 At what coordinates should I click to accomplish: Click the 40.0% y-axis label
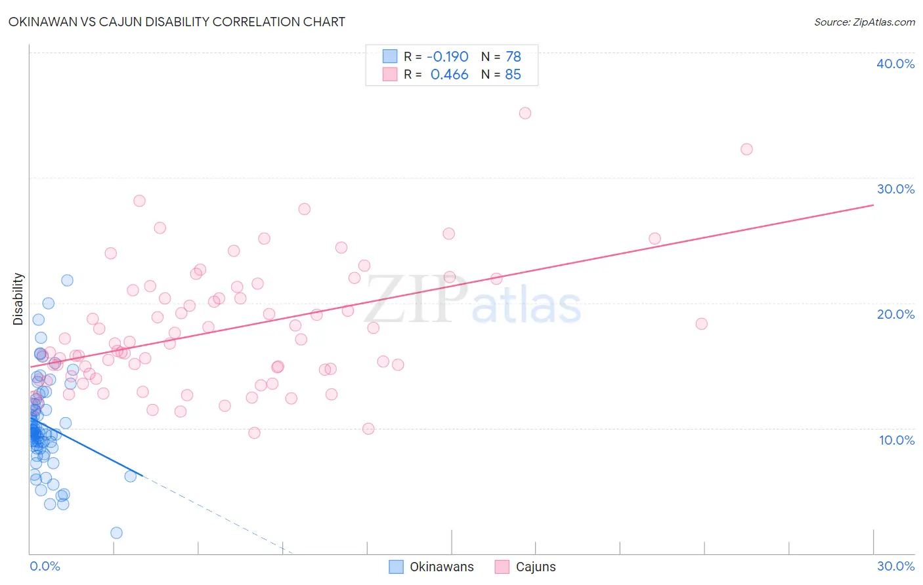point(895,64)
